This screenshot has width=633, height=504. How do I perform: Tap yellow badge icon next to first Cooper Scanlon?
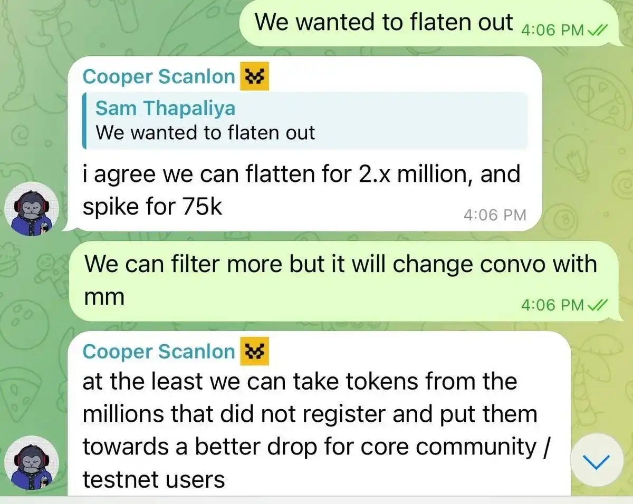pos(254,77)
